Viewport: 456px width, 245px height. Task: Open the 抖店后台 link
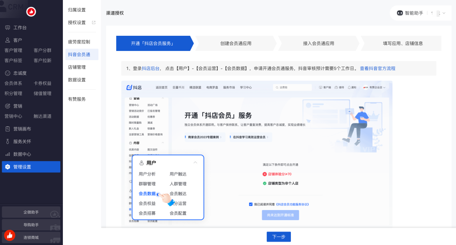150,69
